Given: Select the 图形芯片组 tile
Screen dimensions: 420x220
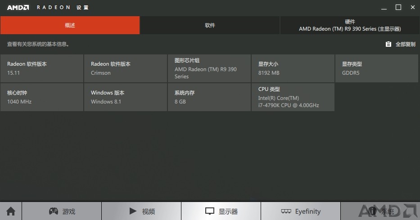Looking at the screenshot, I should tap(209, 68).
